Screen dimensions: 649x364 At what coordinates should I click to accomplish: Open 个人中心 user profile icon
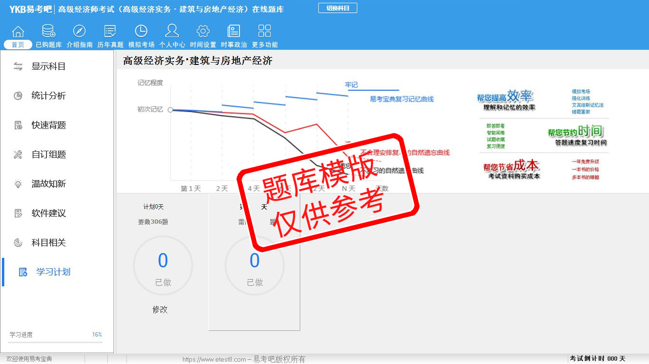click(172, 32)
